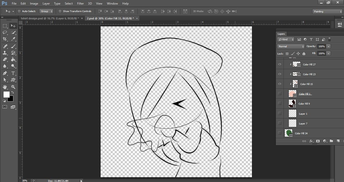Select the Eraser tool
The image size is (344, 182).
tap(5, 59)
